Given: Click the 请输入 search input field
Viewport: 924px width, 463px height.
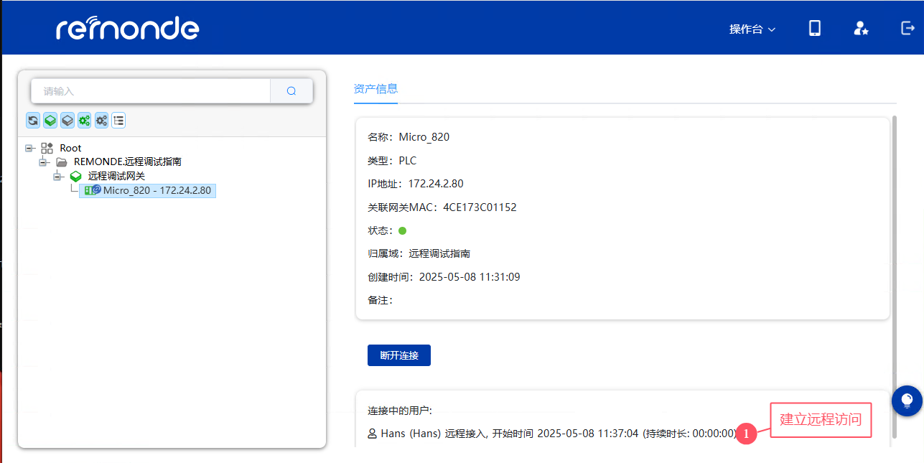Looking at the screenshot, I should (x=151, y=91).
